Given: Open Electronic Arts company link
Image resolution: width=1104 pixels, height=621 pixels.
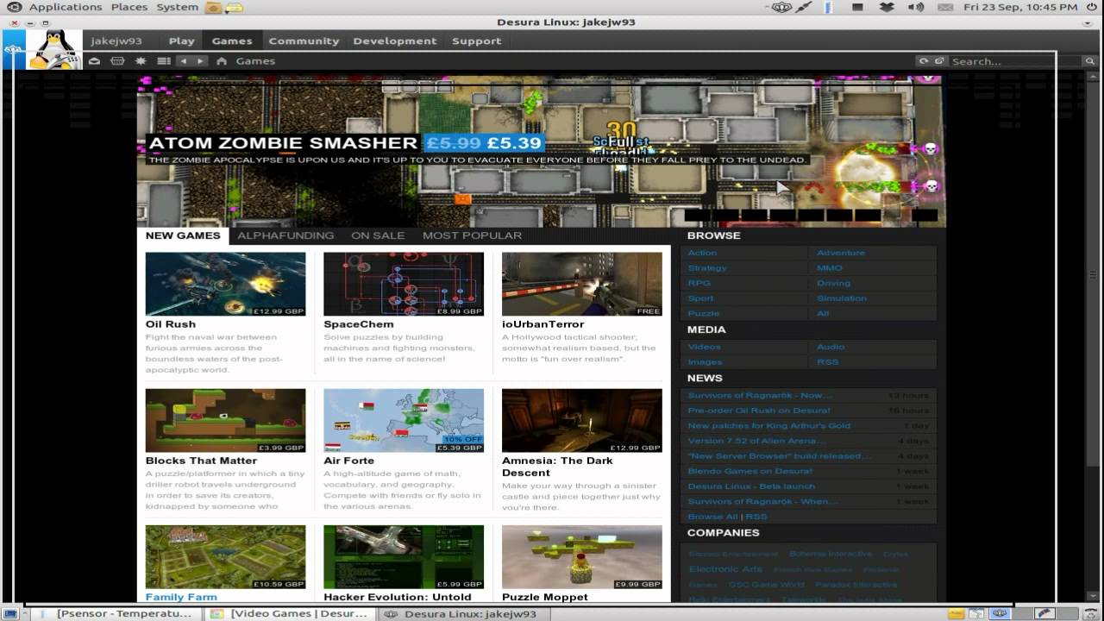Looking at the screenshot, I should [x=725, y=569].
